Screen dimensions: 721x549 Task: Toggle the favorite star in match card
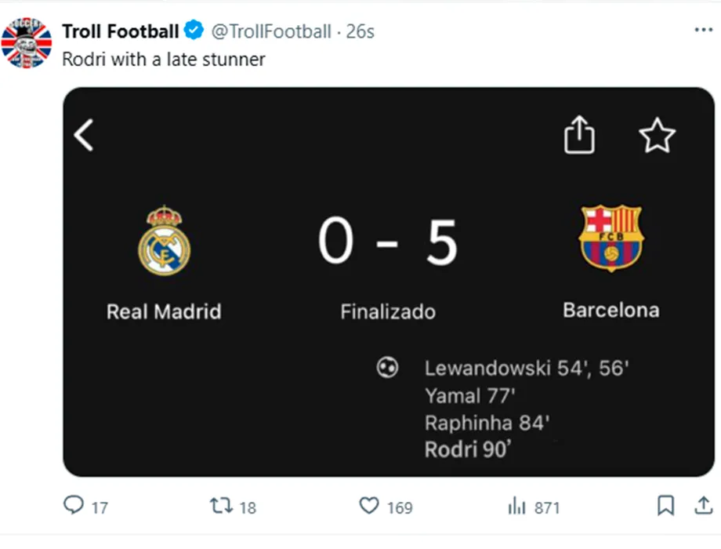657,137
